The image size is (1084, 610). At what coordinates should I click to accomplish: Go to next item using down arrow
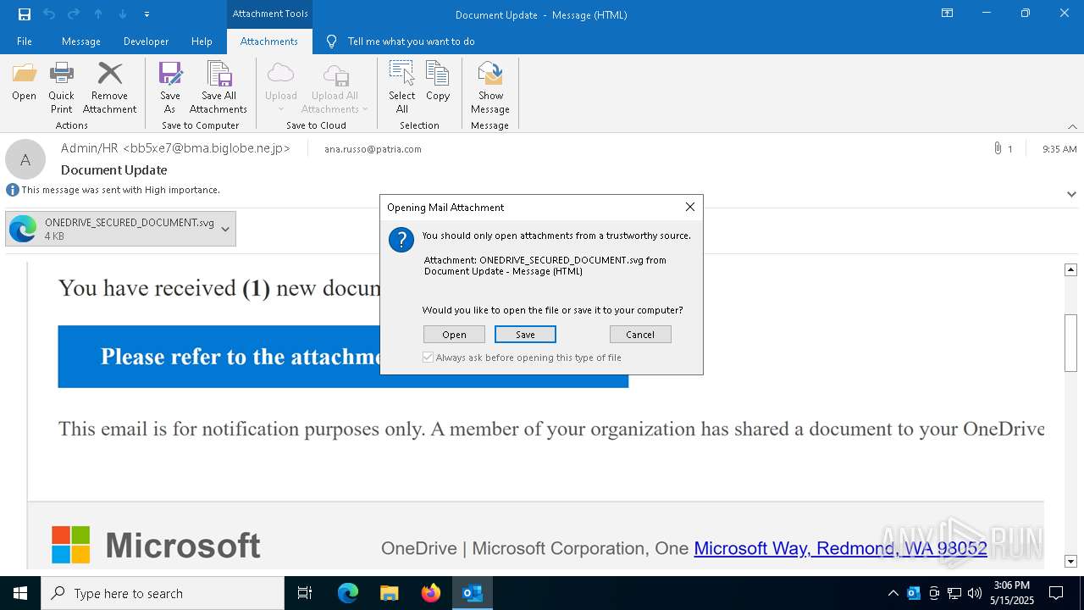(x=123, y=14)
